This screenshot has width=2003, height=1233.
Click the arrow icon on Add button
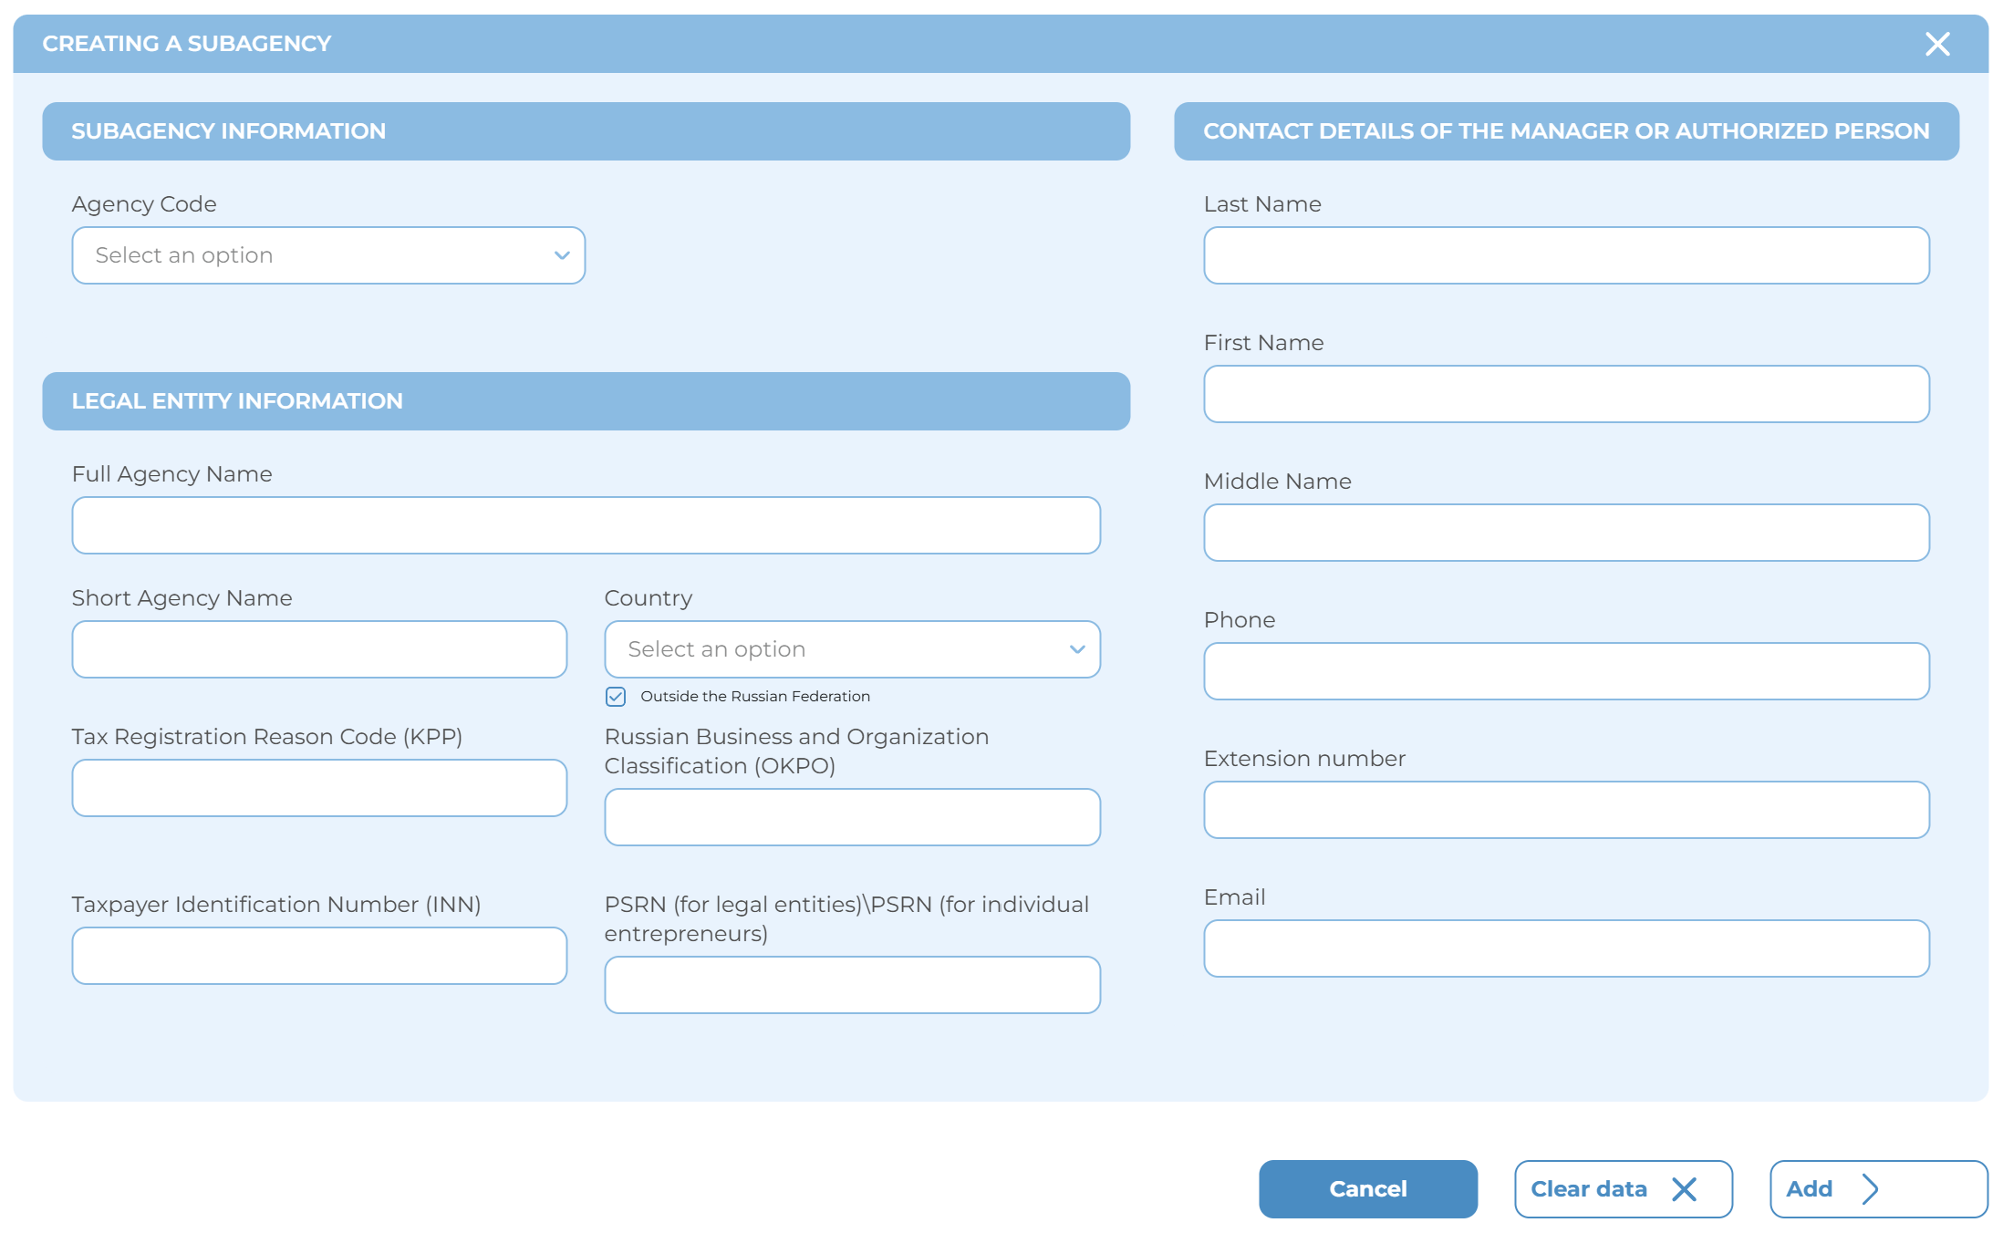pyautogui.click(x=1870, y=1189)
